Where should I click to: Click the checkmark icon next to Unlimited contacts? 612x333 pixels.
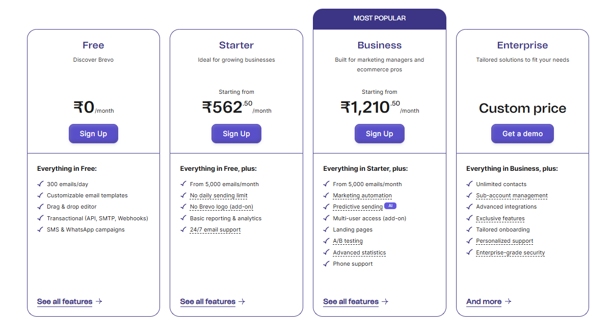pyautogui.click(x=469, y=184)
